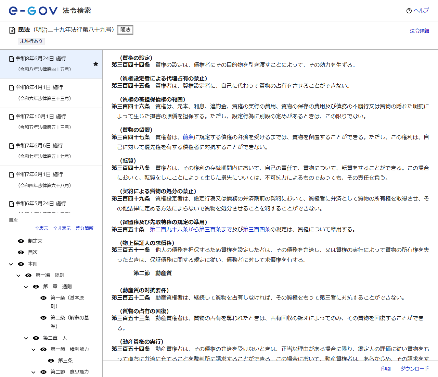
Task: Toggle visibility eye for 目次 tree item
Action: [21, 252]
